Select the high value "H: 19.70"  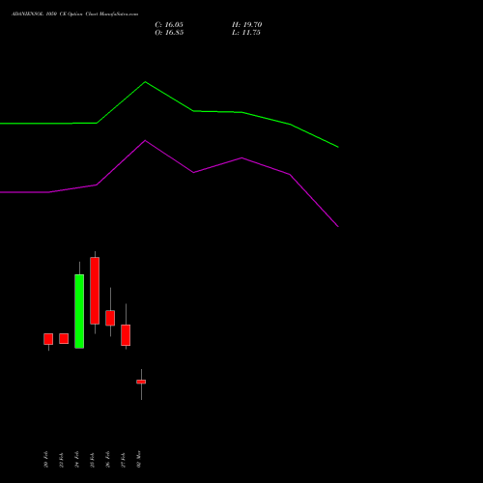[246, 25]
